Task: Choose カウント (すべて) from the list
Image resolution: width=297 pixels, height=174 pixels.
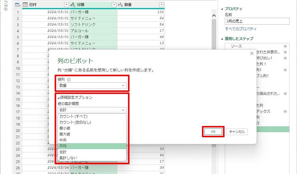Action: point(92,116)
